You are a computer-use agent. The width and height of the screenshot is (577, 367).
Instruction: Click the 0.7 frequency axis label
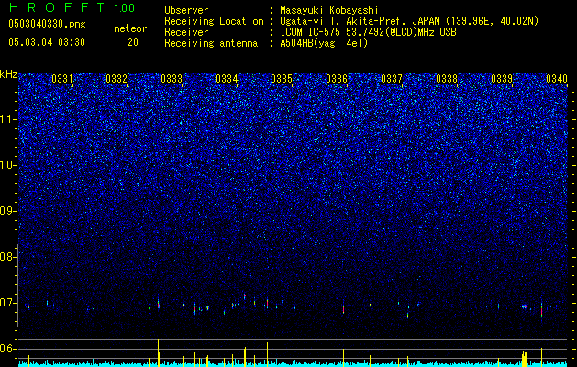click(x=7, y=303)
